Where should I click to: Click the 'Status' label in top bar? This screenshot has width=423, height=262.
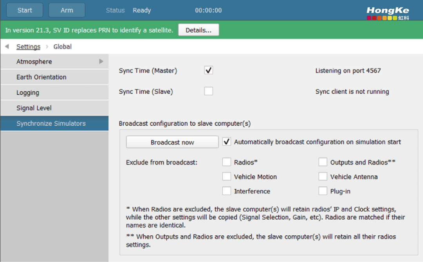pos(115,10)
